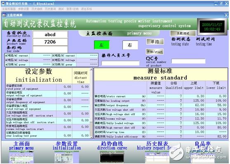Click the 负载调试 load debug button
This screenshot has height=164, width=230.
coord(183,33)
